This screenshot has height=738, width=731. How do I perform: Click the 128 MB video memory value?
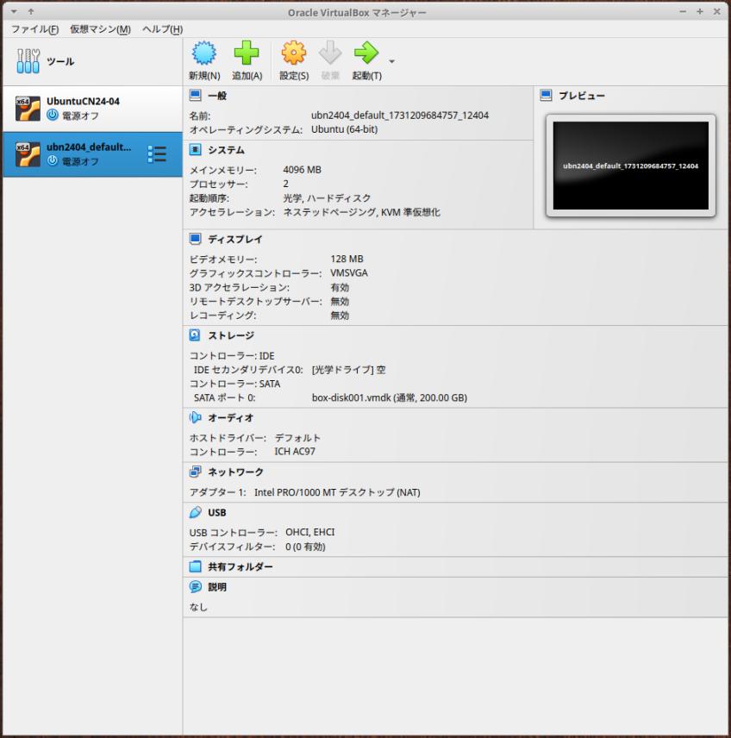(x=347, y=259)
